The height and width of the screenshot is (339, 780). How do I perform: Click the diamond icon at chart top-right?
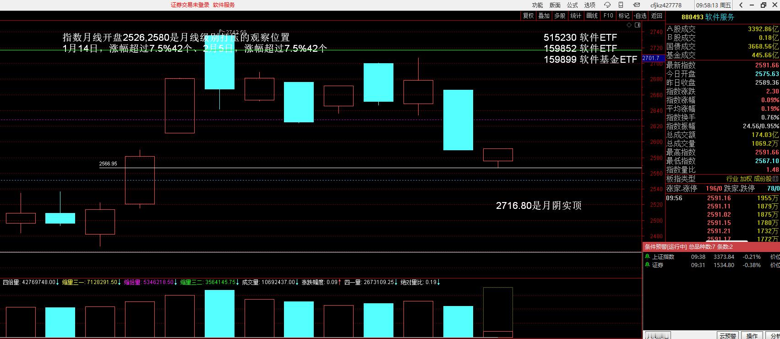(x=630, y=25)
